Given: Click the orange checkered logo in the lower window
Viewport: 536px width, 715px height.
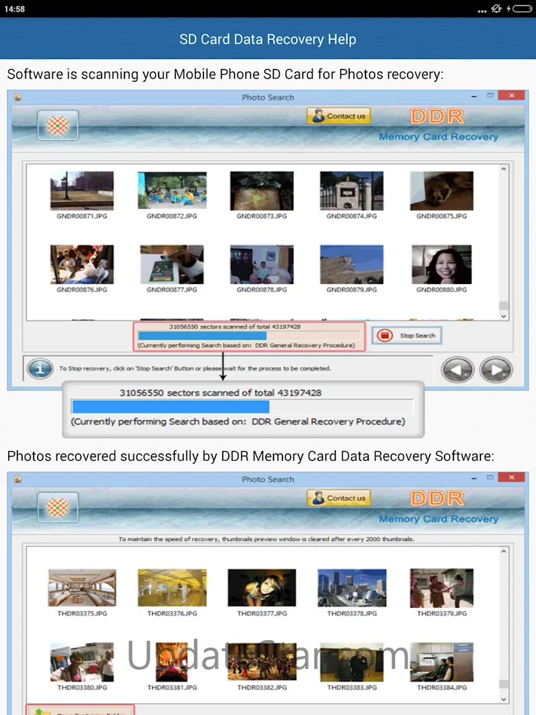Looking at the screenshot, I should [58, 507].
